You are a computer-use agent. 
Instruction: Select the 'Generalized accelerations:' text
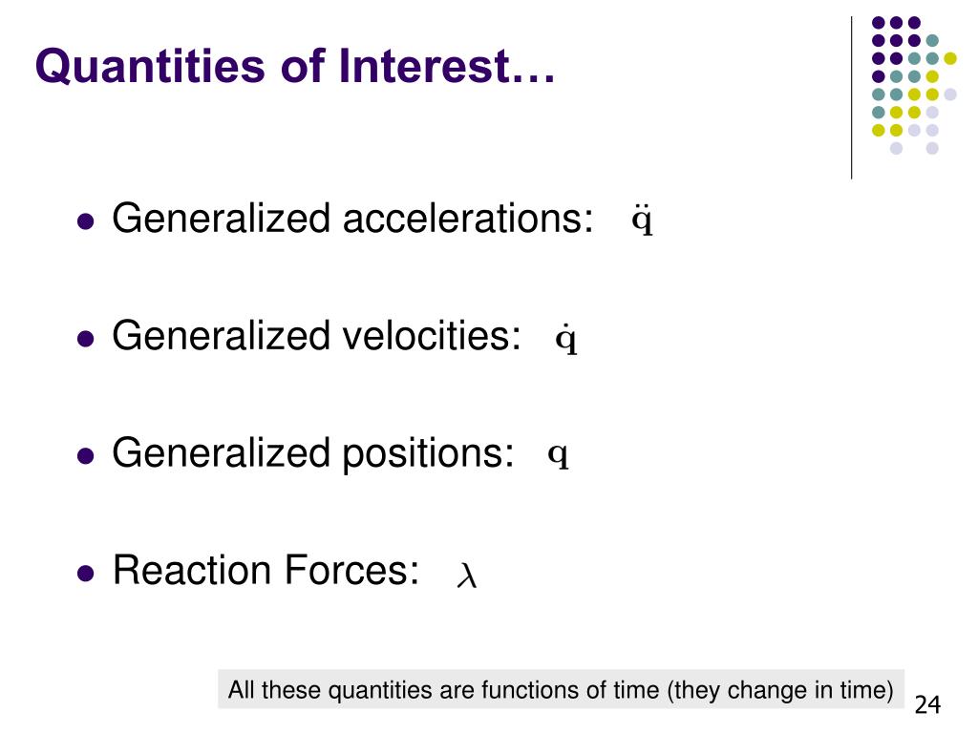tap(352, 219)
